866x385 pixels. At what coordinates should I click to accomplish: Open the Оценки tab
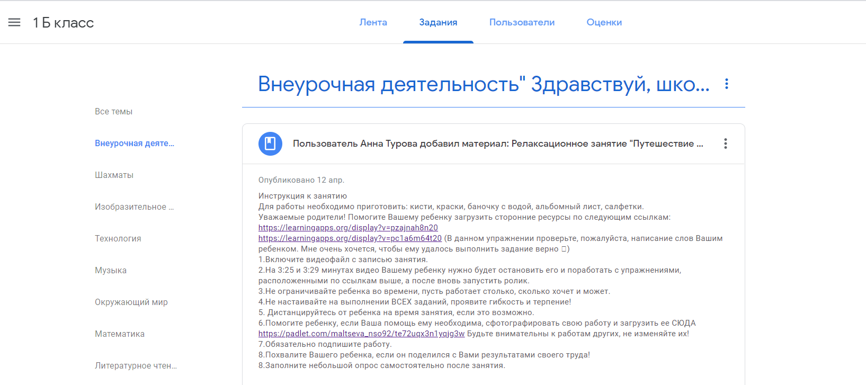click(604, 22)
